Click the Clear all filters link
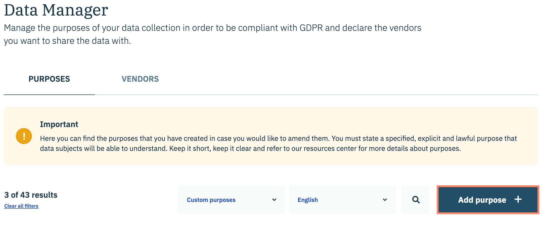 (21, 206)
